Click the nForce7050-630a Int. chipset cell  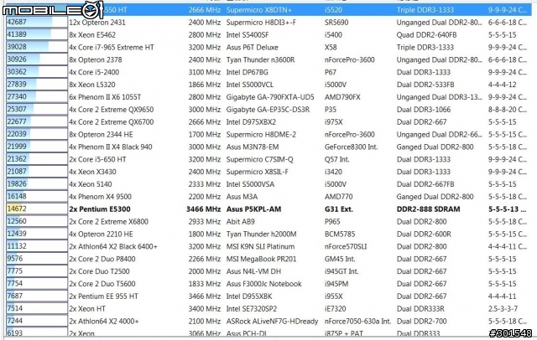point(357,322)
